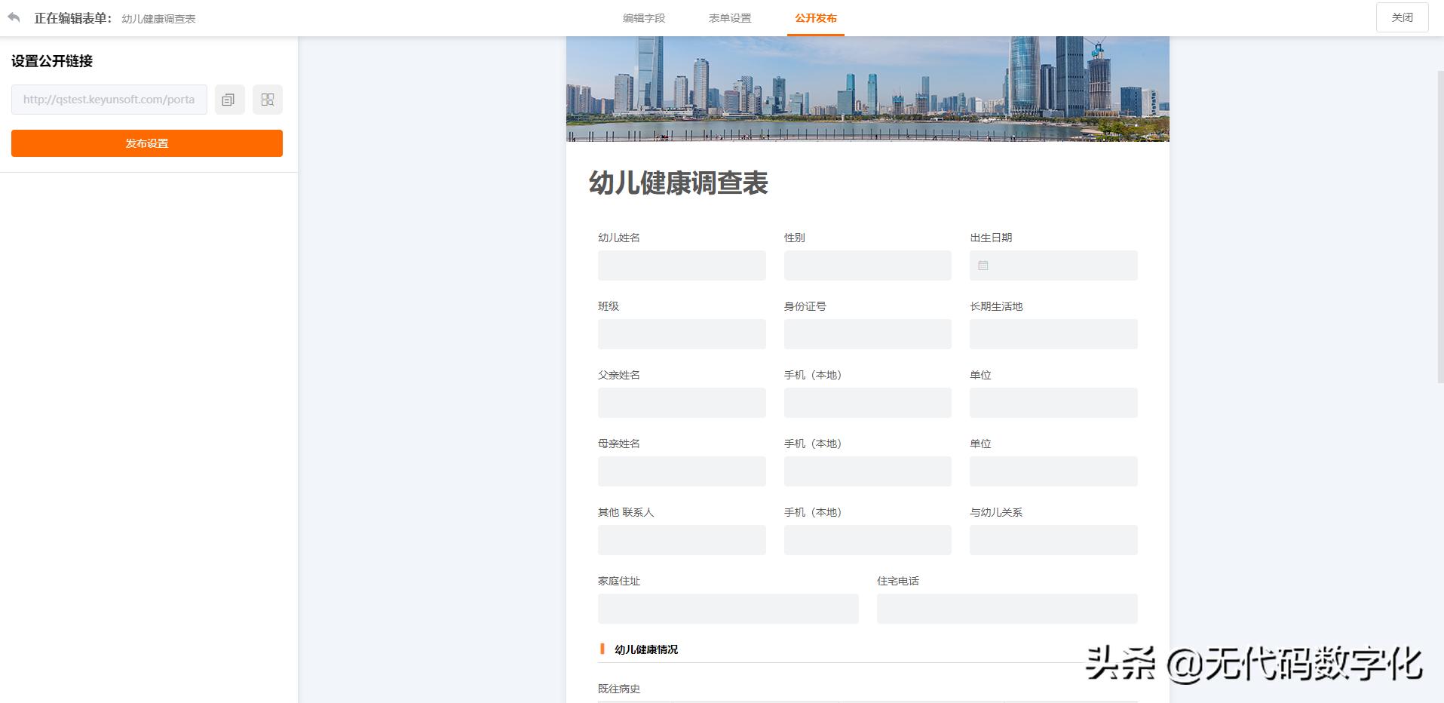Screen dimensions: 1444x703
Task: Click the 发布设置 button
Action: (146, 143)
